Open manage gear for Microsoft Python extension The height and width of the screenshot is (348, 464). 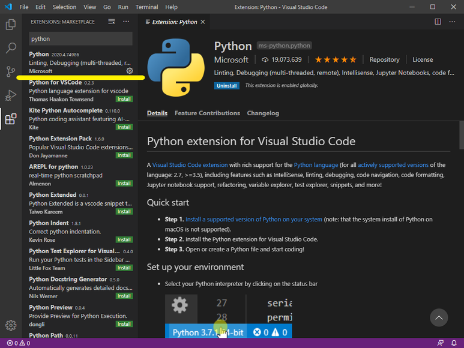pos(130,71)
